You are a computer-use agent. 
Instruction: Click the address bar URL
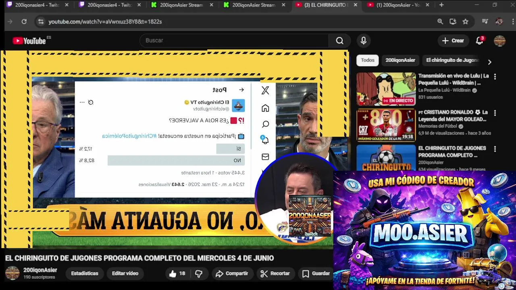click(105, 22)
